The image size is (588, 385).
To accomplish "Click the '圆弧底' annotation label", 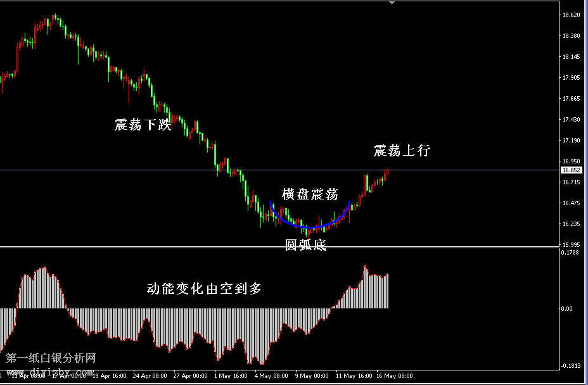I will click(305, 245).
